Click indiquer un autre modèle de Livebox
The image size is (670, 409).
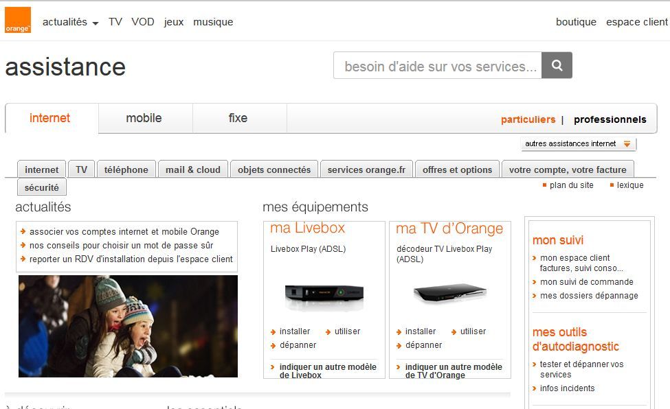(x=328, y=371)
